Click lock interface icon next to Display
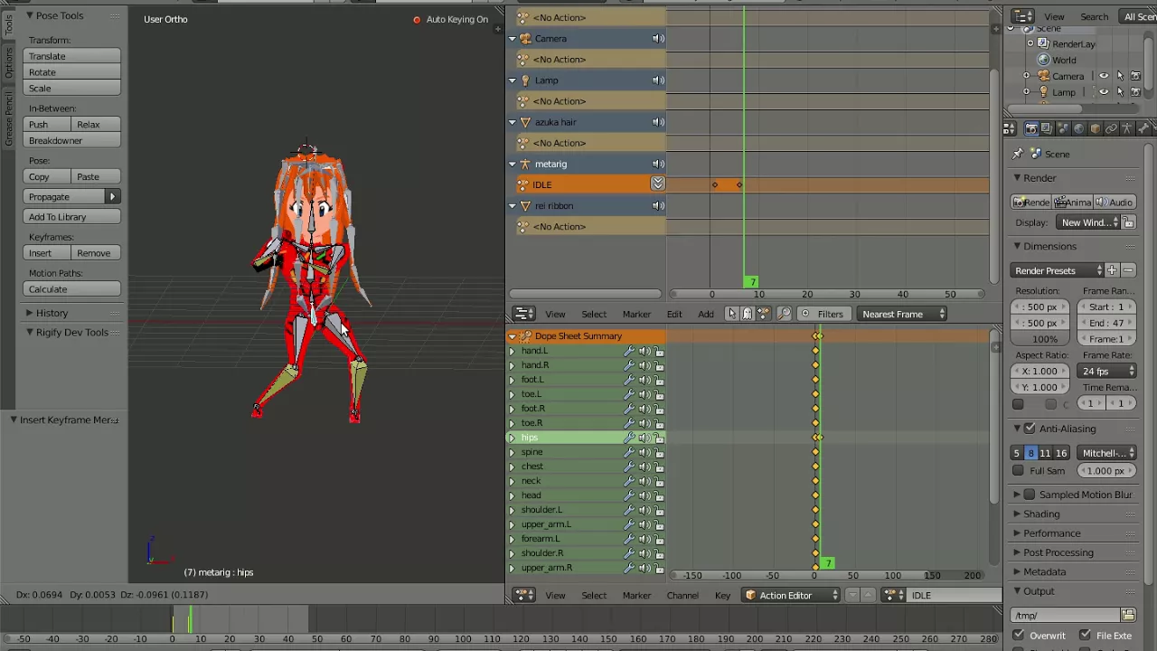Image resolution: width=1157 pixels, height=651 pixels. (1129, 222)
